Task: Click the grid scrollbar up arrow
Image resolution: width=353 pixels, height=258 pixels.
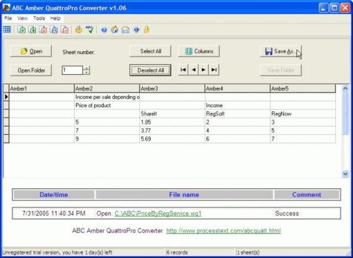Action: 345,88
